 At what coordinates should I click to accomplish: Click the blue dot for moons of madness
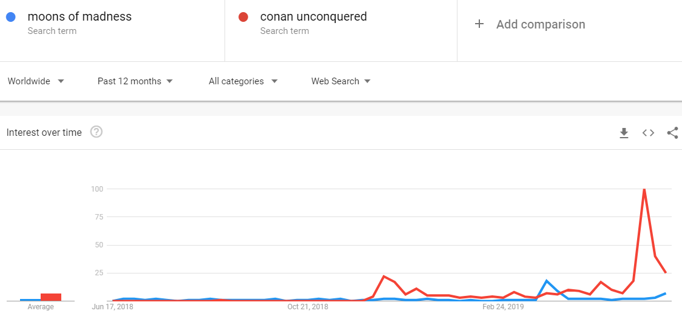[11, 17]
